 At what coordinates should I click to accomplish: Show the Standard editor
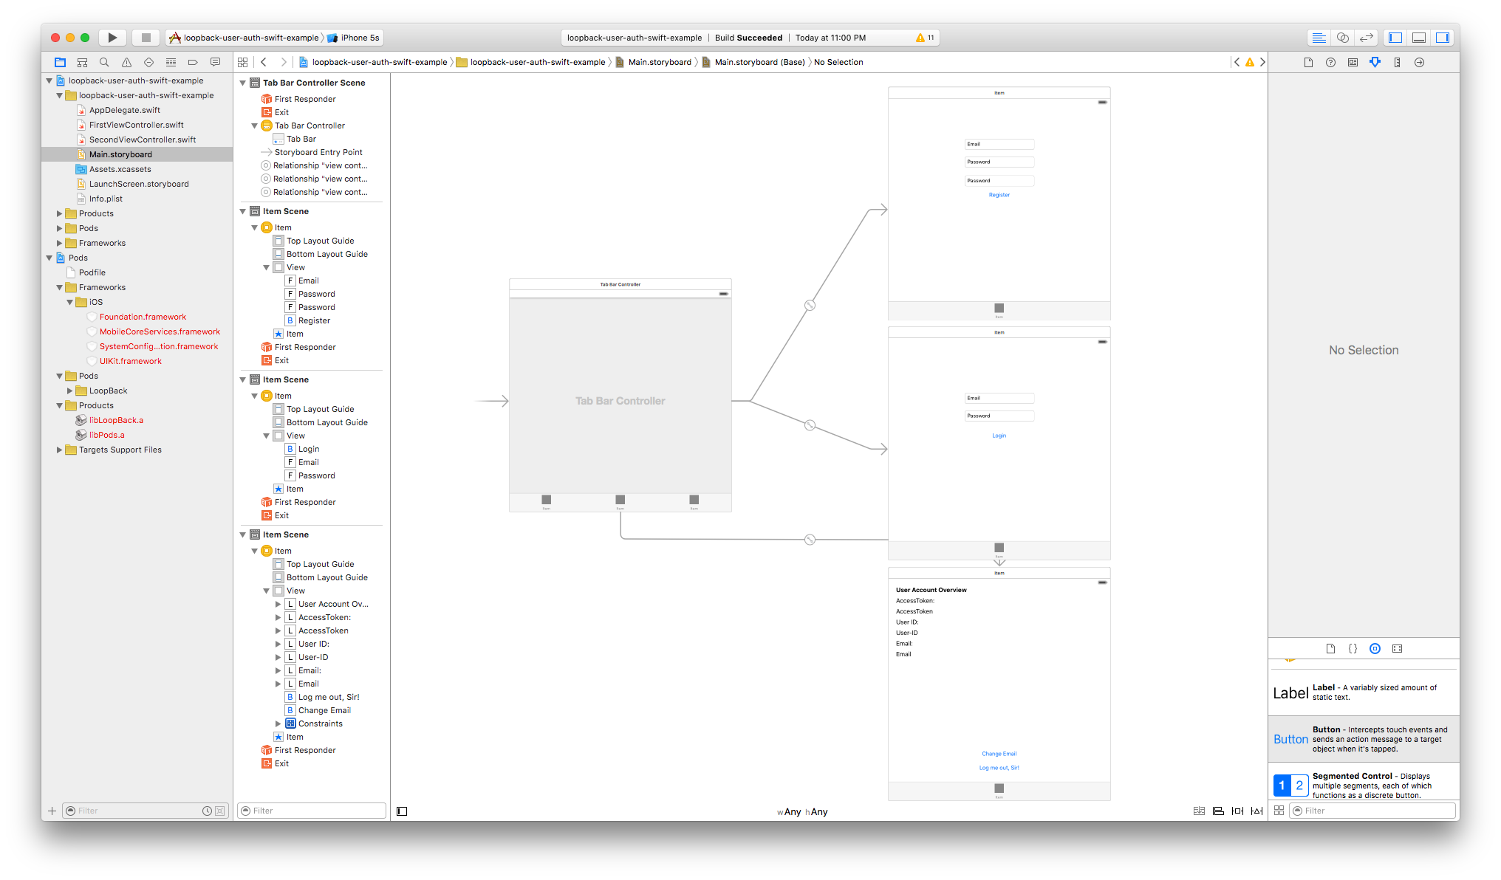[1319, 38]
